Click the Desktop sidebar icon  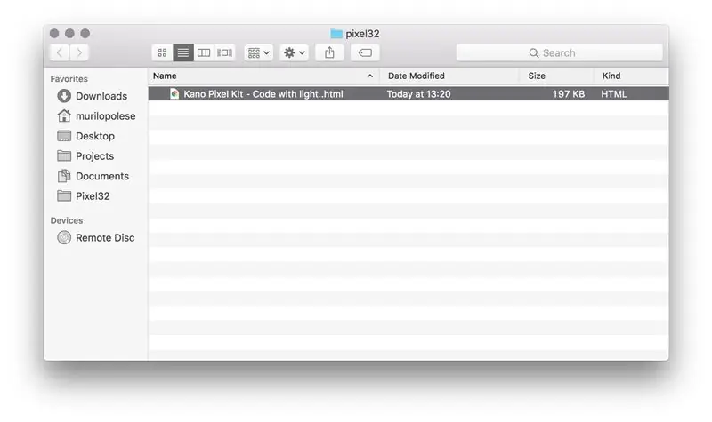[64, 136]
